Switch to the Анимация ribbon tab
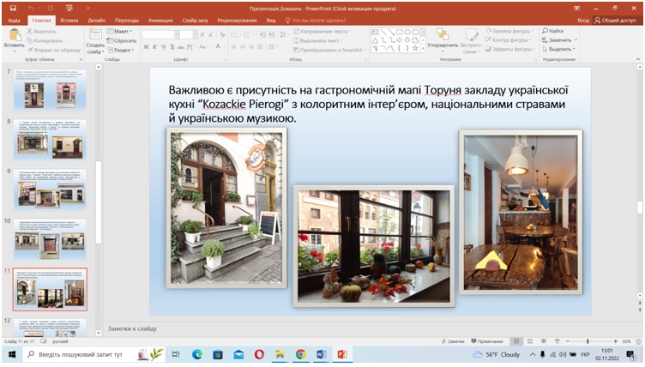Screen dimensions: 645x367 (160, 21)
